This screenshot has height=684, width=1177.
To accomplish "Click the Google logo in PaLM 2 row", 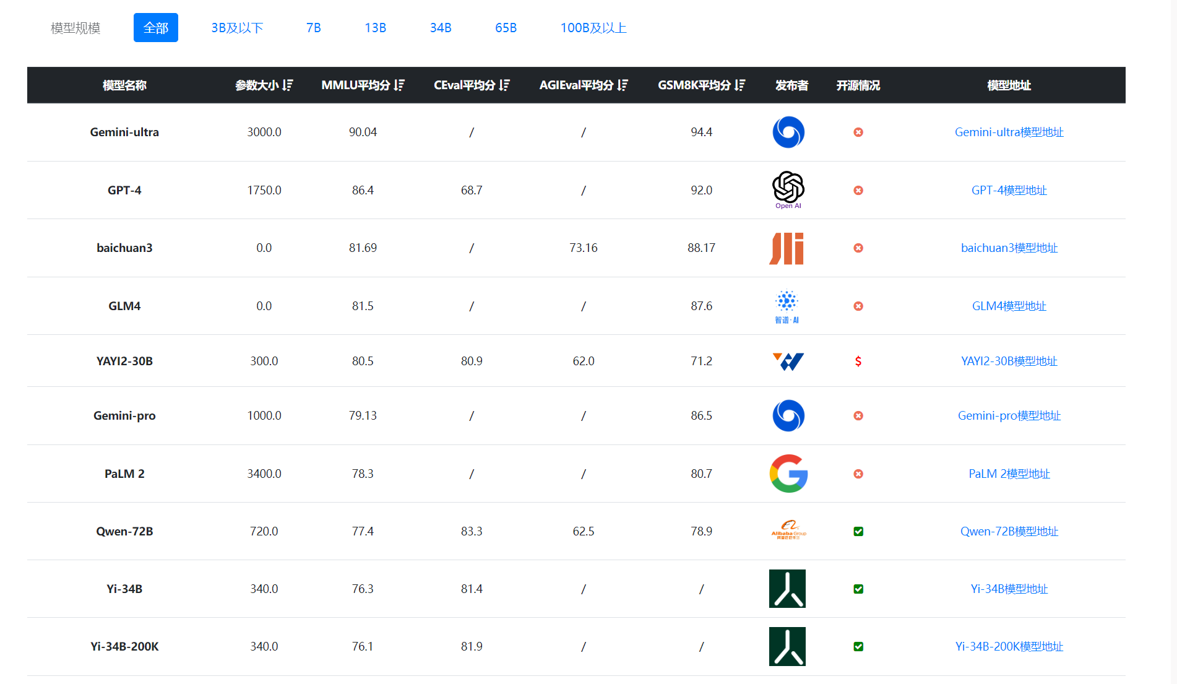I will [788, 474].
